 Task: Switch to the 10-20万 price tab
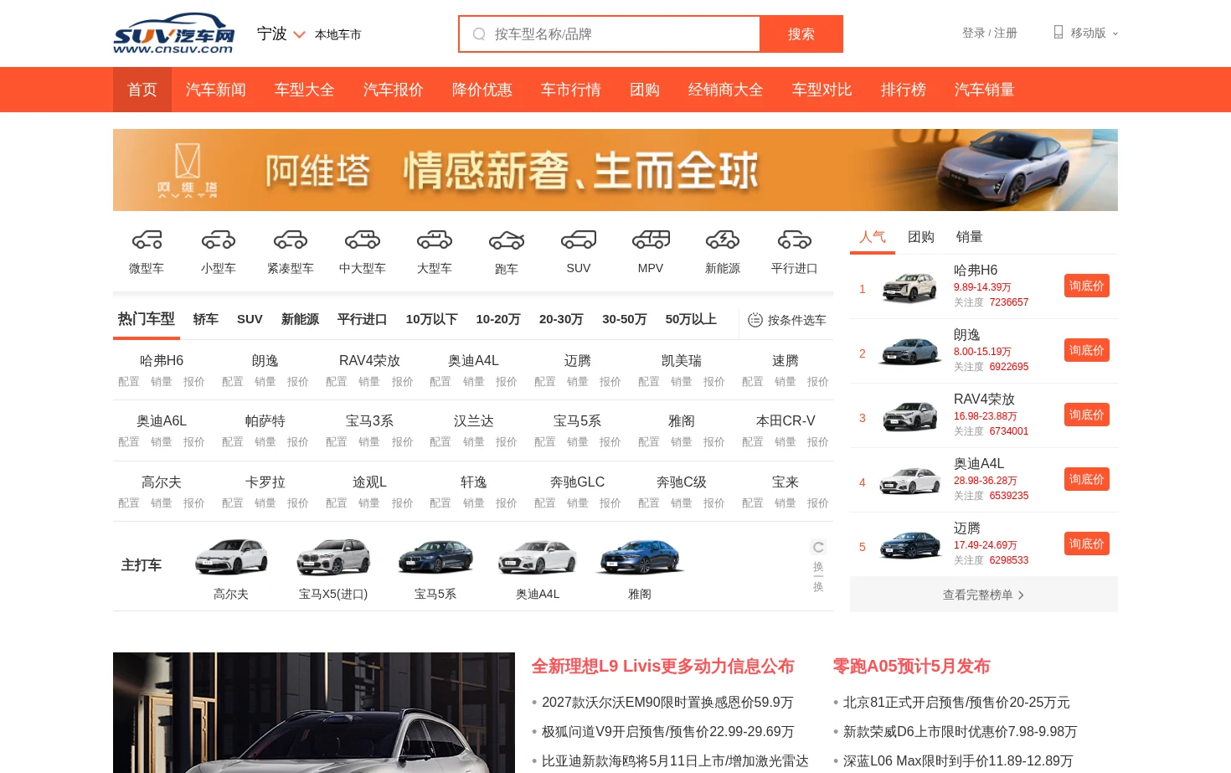498,319
